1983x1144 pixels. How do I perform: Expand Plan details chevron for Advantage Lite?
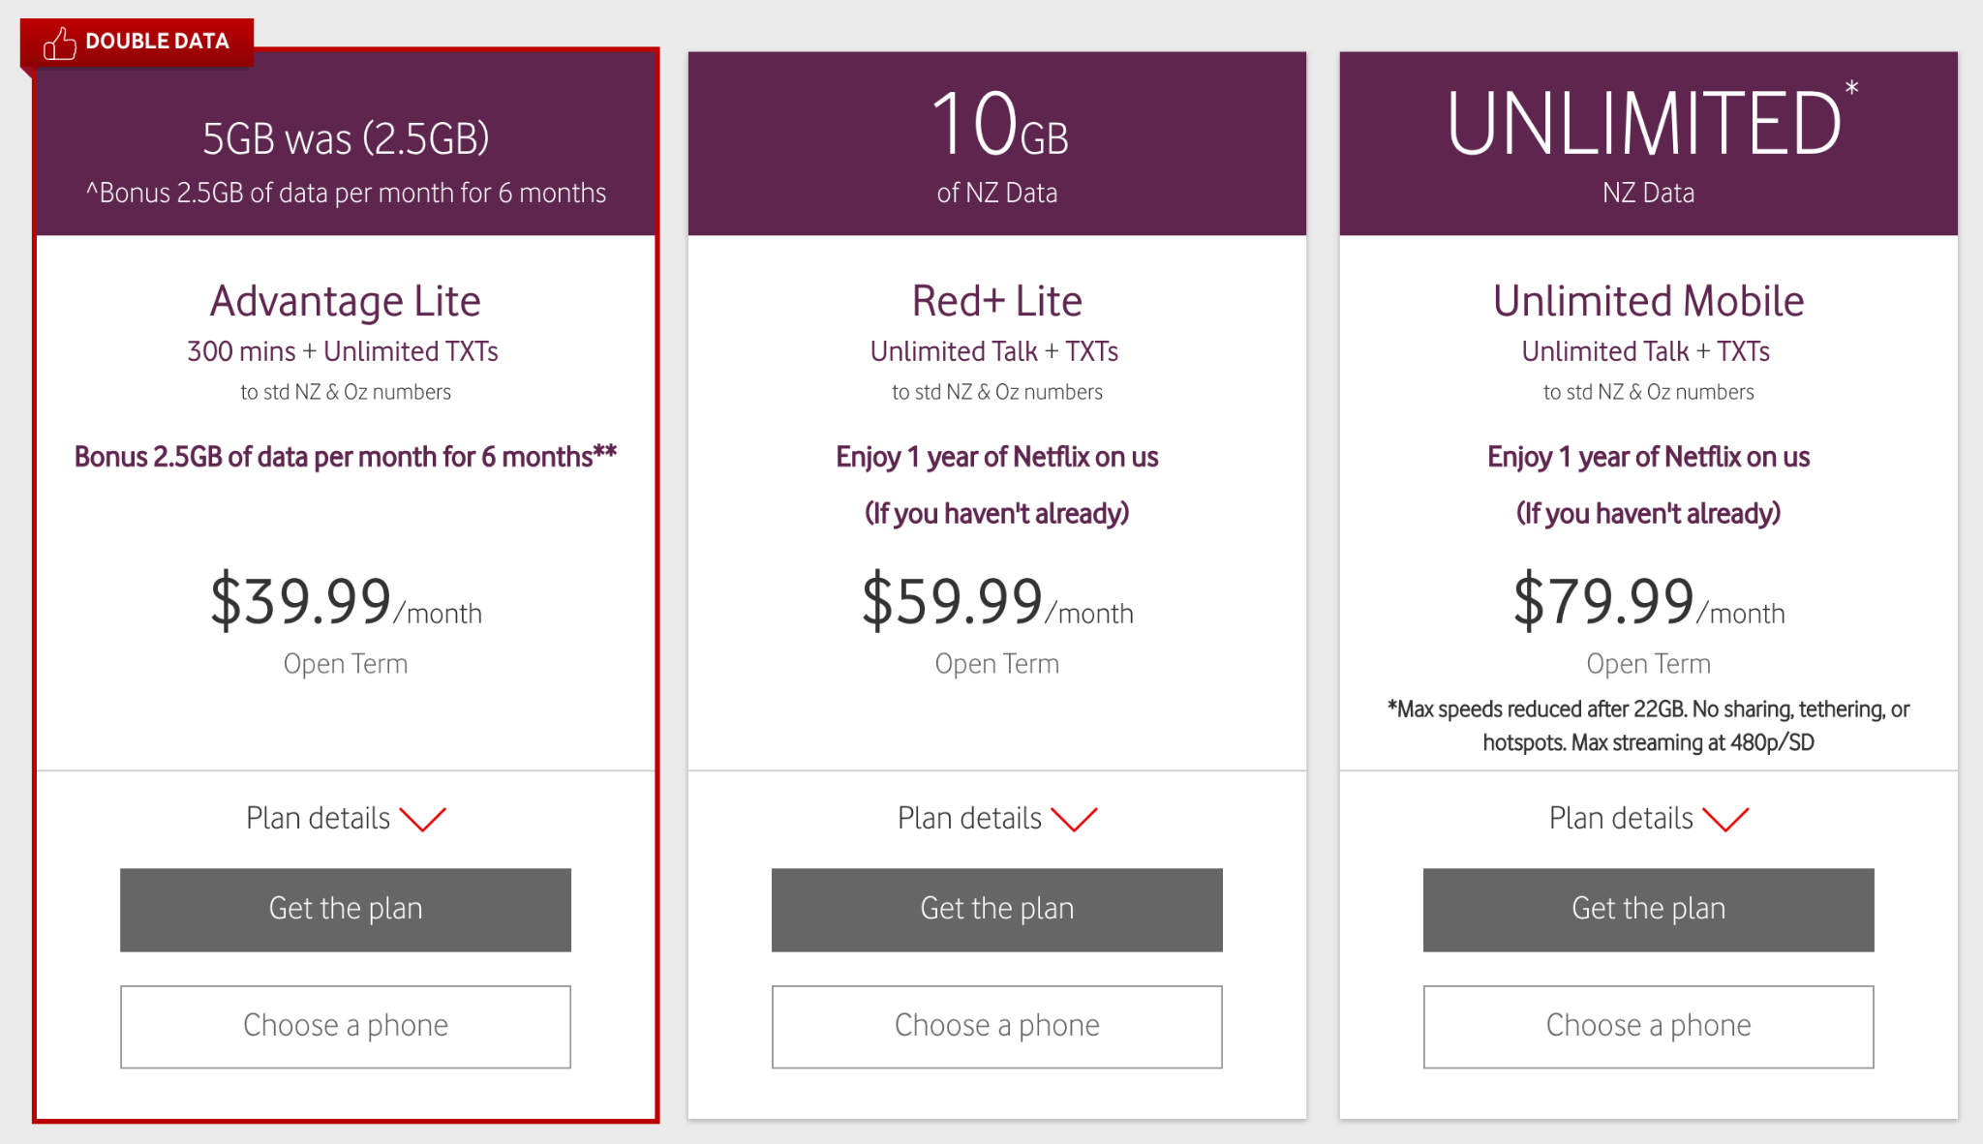(423, 819)
